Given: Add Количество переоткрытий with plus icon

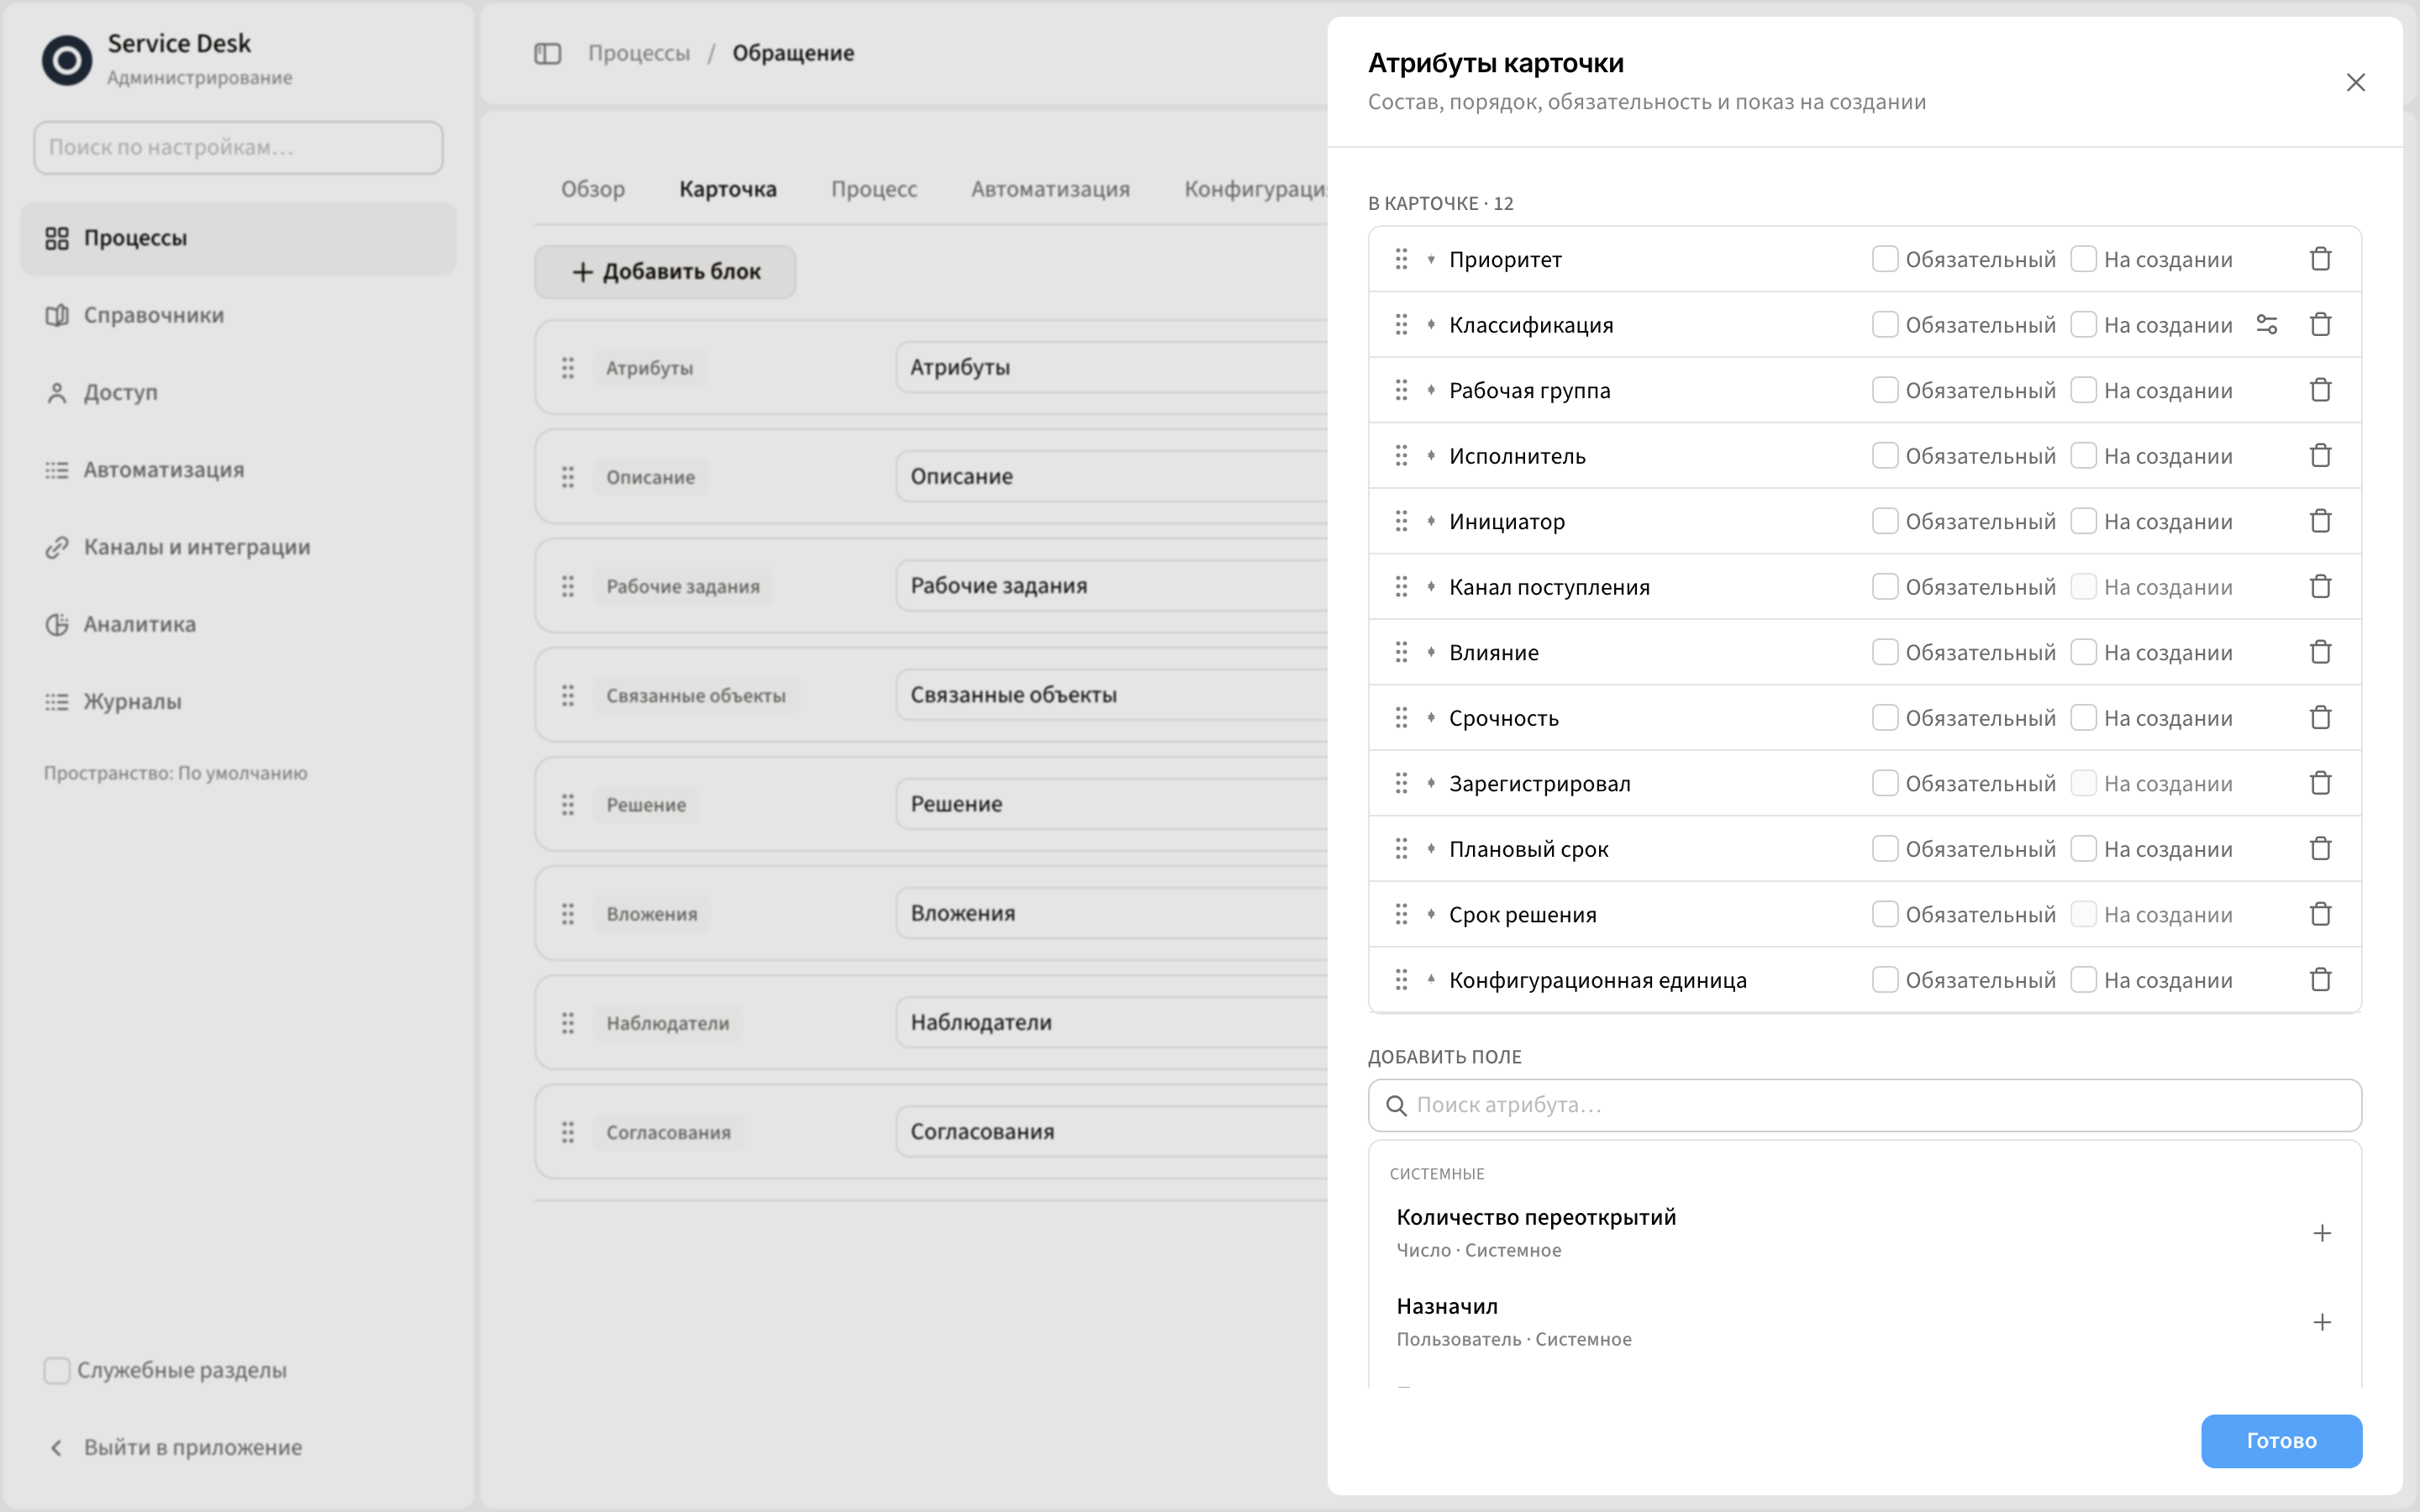Looking at the screenshot, I should point(2321,1233).
